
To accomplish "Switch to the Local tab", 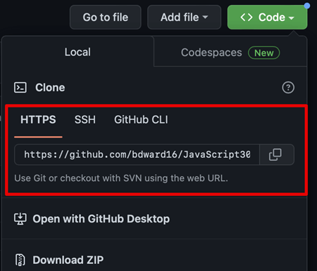I will point(77,52).
